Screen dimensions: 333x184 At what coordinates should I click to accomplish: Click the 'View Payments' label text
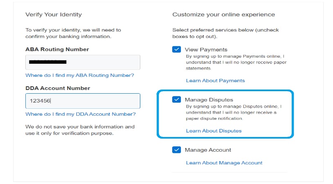coord(206,49)
